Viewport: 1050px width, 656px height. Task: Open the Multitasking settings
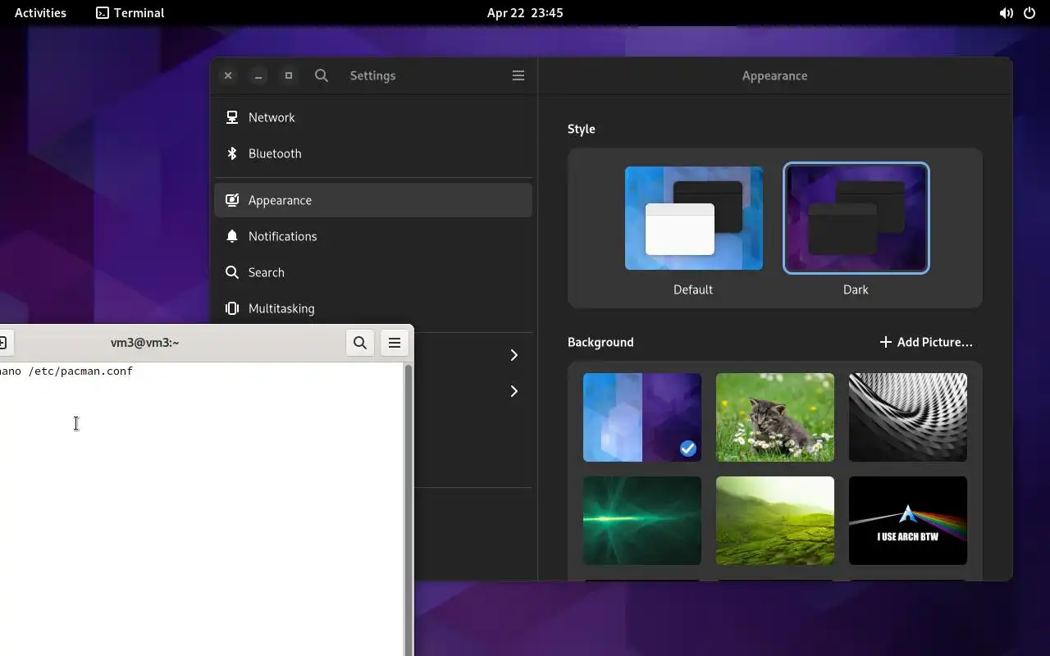coord(373,308)
